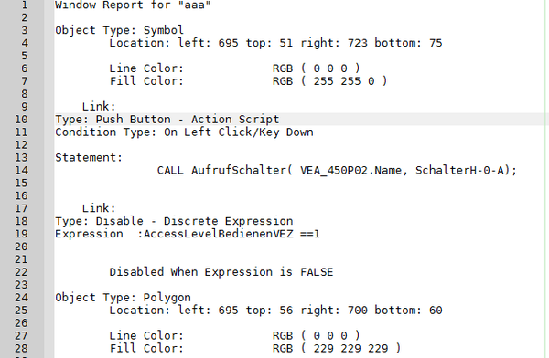Click the 'CALL AufrufSchalter' statement text
The width and height of the screenshot is (549, 358).
click(337, 170)
